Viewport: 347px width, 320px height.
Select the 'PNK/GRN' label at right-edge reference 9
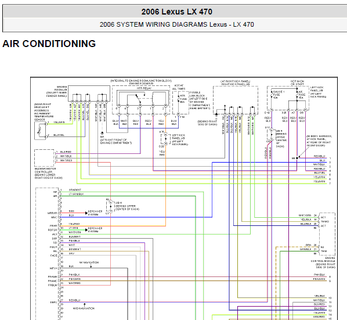coord(319,279)
